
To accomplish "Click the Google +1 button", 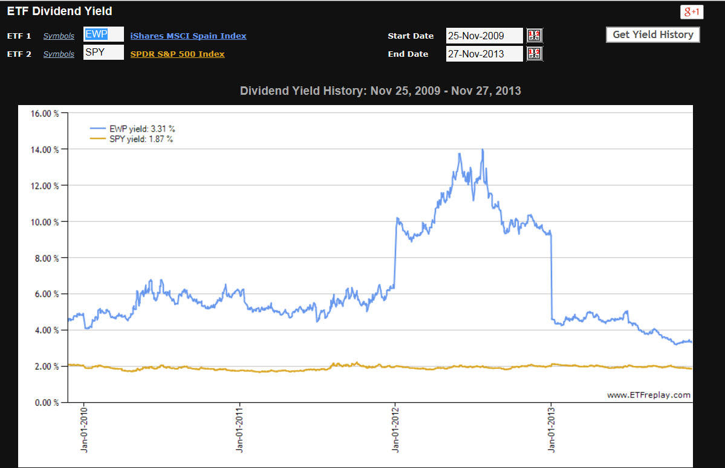I will click(x=692, y=12).
